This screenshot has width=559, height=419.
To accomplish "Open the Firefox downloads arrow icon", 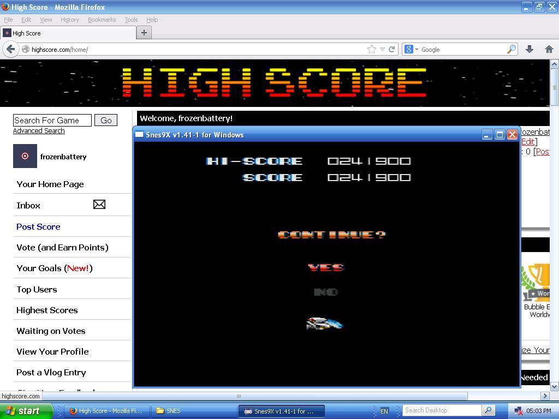I will pos(530,49).
